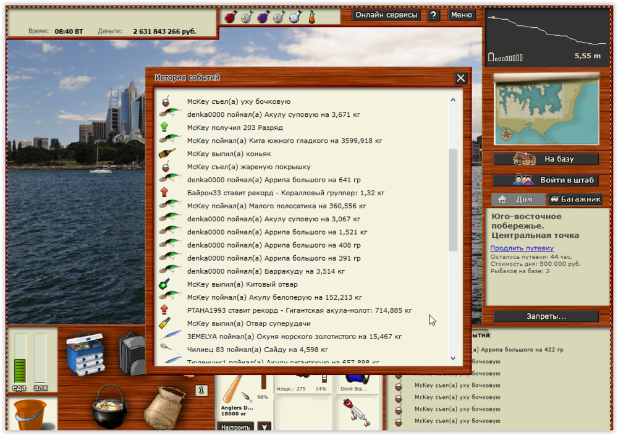Switch to the Багажник tab
The height and width of the screenshot is (435, 618).
(575, 200)
